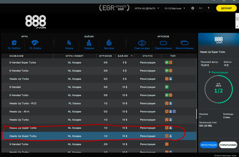Click the top banner scroll up arrow

coord(237,15)
